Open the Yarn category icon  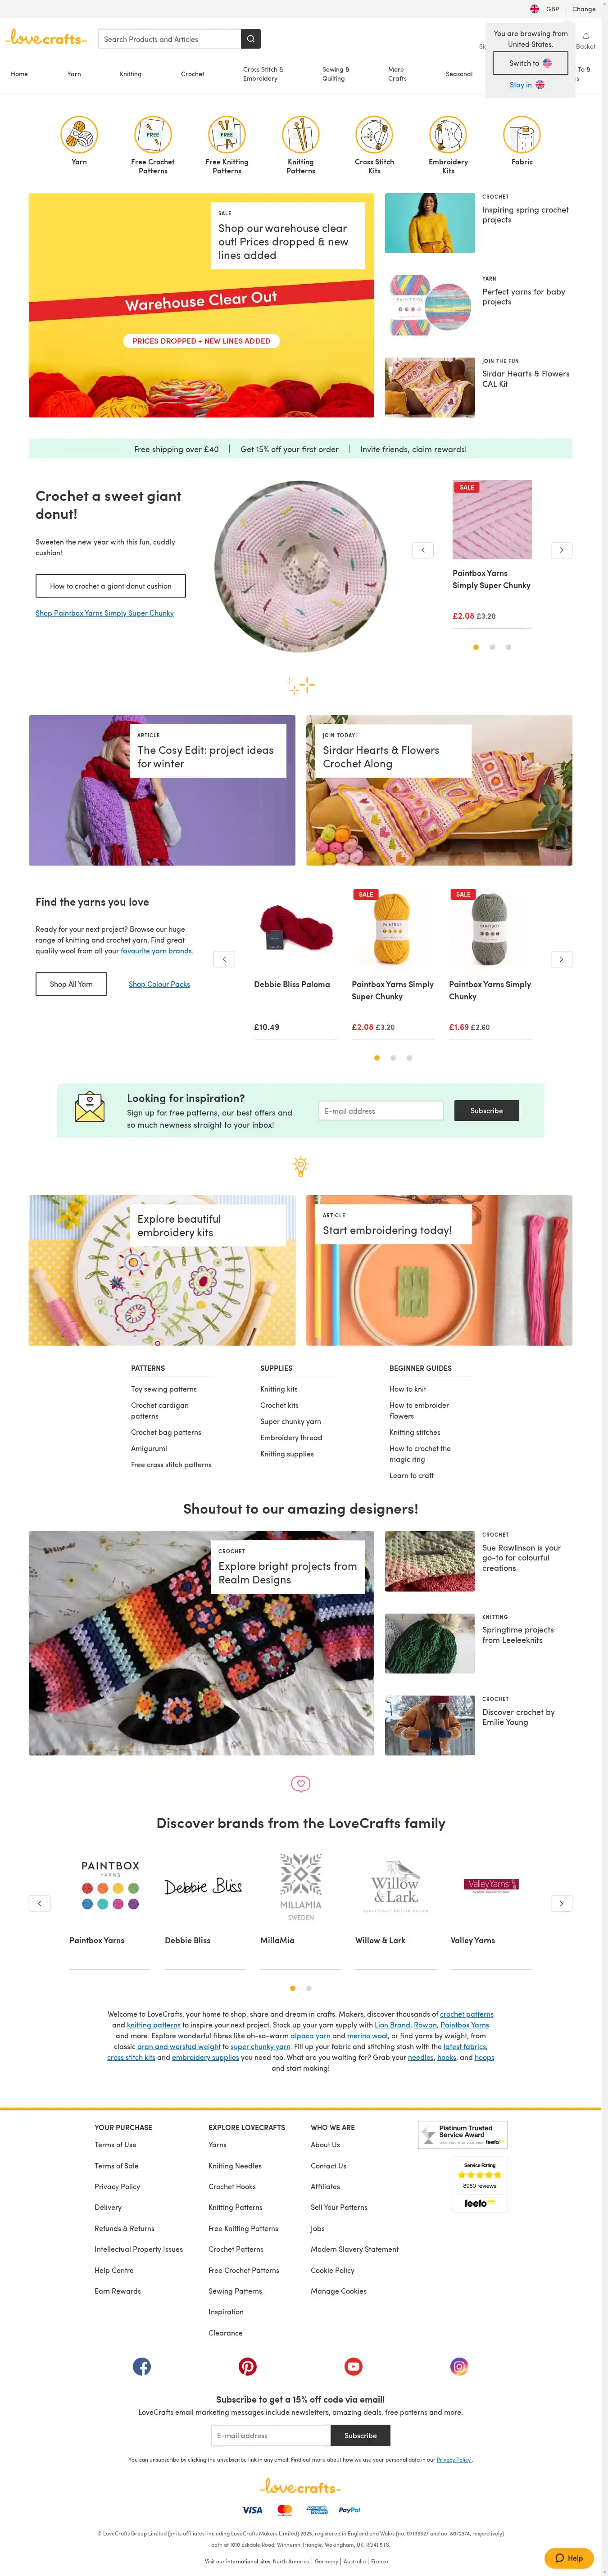(x=79, y=134)
